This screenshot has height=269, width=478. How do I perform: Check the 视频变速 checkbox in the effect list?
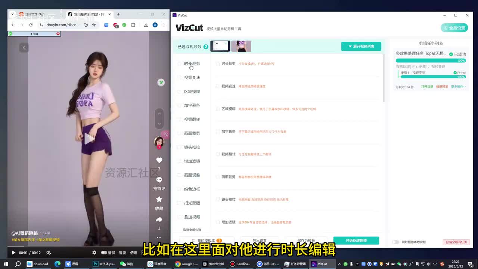click(x=218, y=86)
